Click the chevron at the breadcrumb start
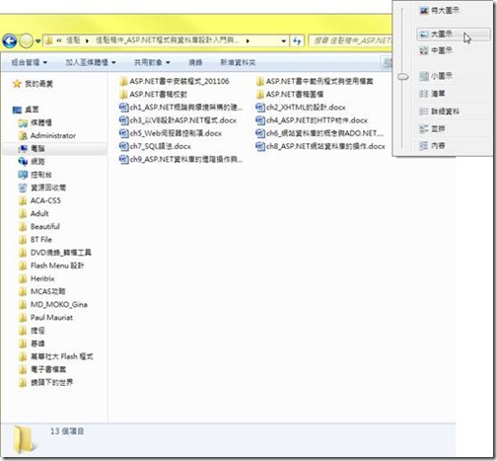The image size is (497, 461). click(x=59, y=40)
